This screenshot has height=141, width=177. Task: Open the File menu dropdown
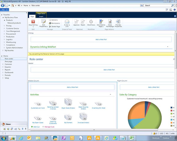[4, 10]
